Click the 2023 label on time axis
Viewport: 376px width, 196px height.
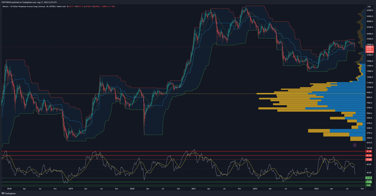(x=316, y=189)
